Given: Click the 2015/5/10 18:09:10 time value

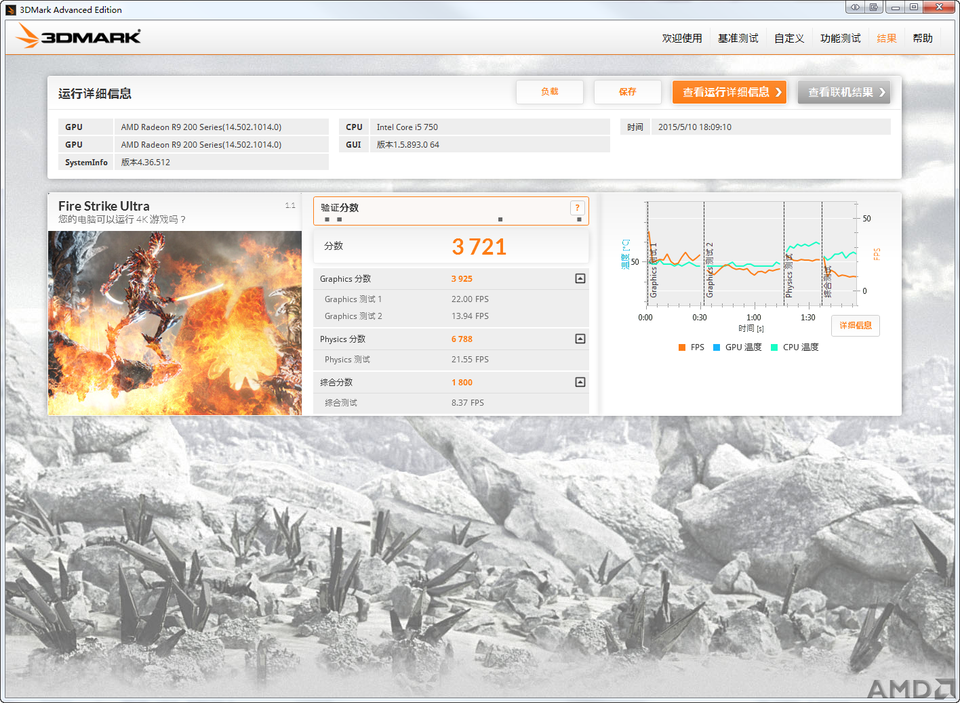Looking at the screenshot, I should [x=694, y=127].
